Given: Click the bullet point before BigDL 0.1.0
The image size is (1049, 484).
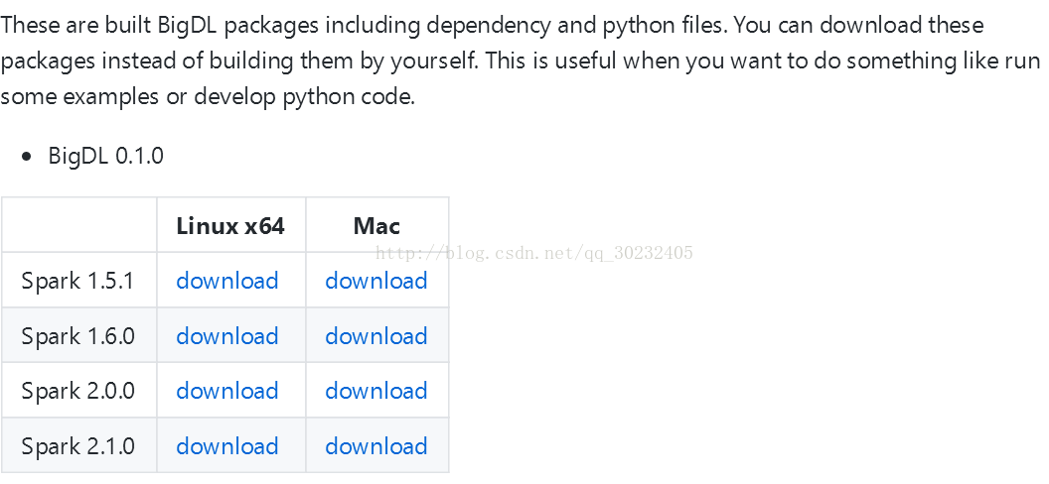Looking at the screenshot, I should [x=28, y=157].
